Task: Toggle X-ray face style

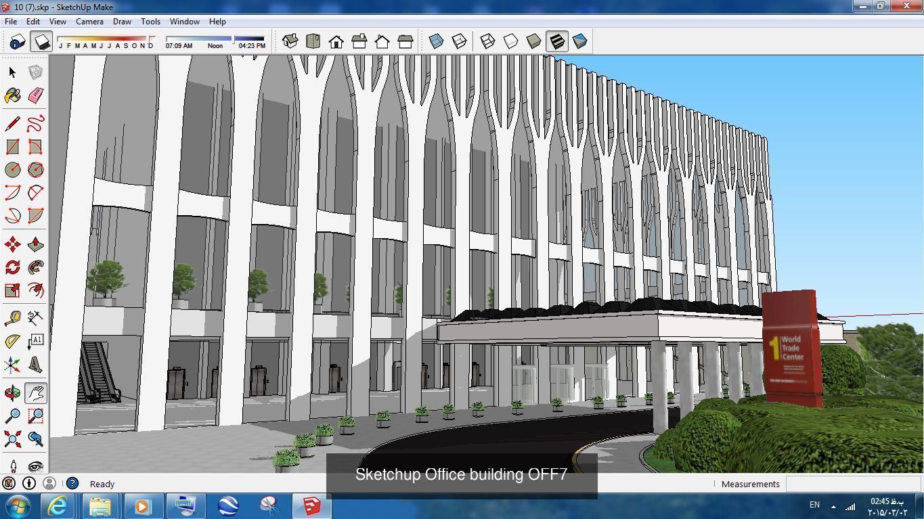Action: pos(436,41)
